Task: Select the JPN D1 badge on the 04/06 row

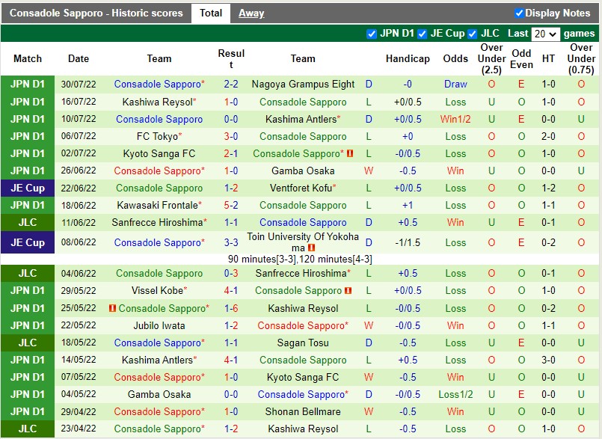Action: pos(28,274)
